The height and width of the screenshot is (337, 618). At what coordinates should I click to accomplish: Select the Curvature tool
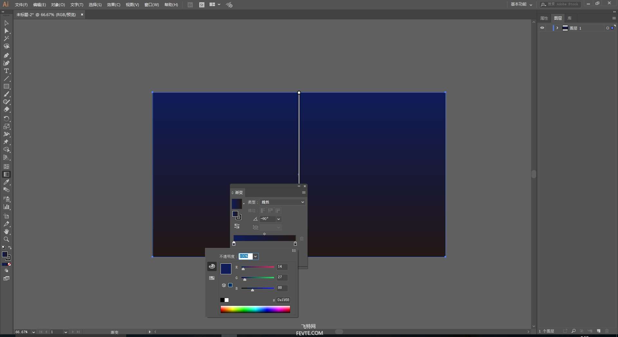tap(6, 63)
